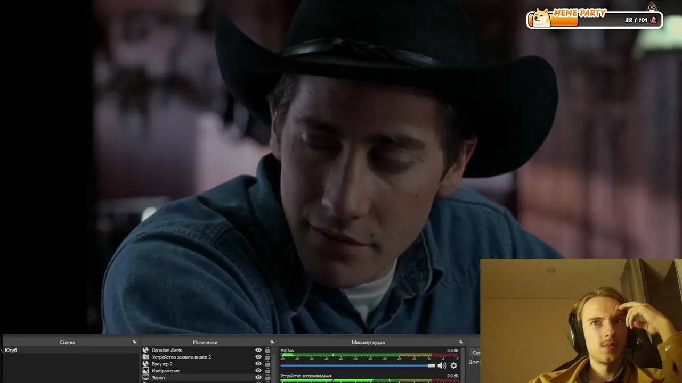Lock the Donation Alerts source
This screenshot has height=383, width=682.
click(267, 350)
